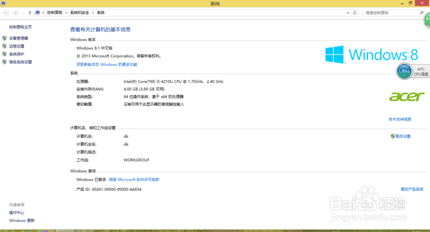This screenshot has height=232, width=430.
Task: Click the shield icon beside 高级系统设置
Action: 4,62
